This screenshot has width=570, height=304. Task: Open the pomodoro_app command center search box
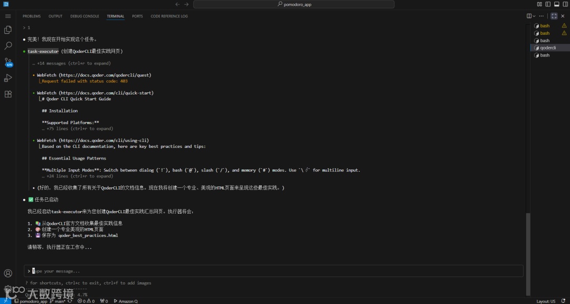tap(294, 4)
